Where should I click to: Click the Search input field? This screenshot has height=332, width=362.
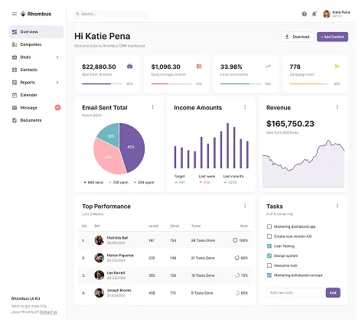tap(111, 14)
